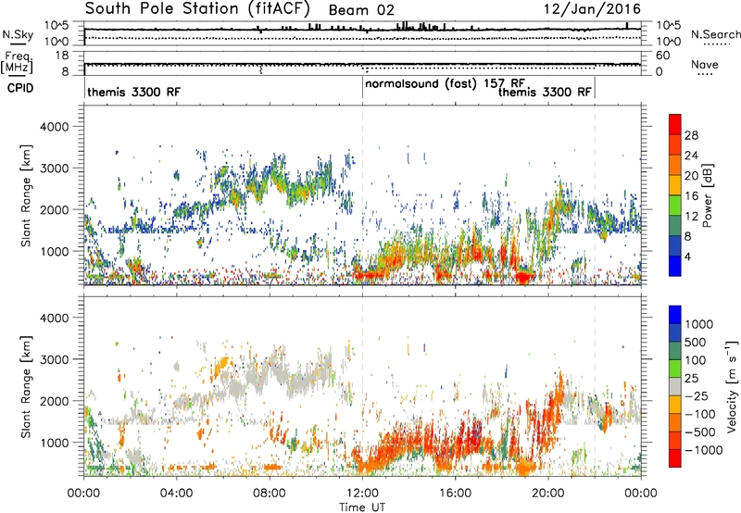741x513 pixels.
Task: Click the 'N.Search' legend label
Action: [x=716, y=34]
